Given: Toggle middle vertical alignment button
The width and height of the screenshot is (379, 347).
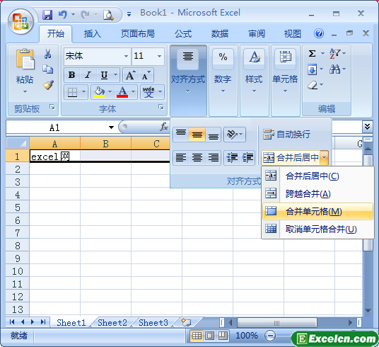Looking at the screenshot, I should tap(197, 135).
